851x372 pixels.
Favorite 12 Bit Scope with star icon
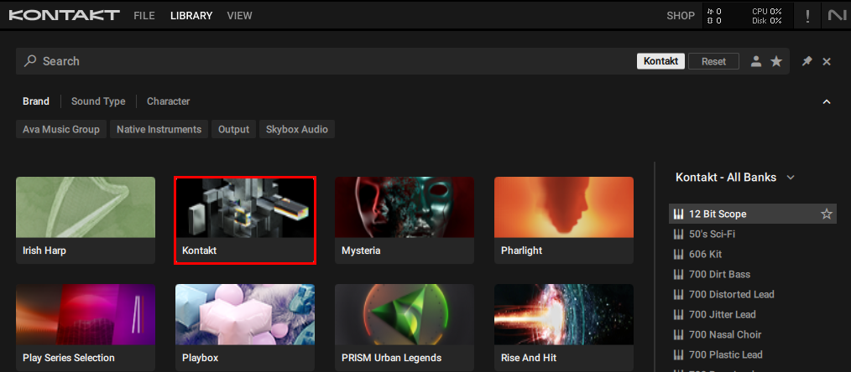[827, 214]
